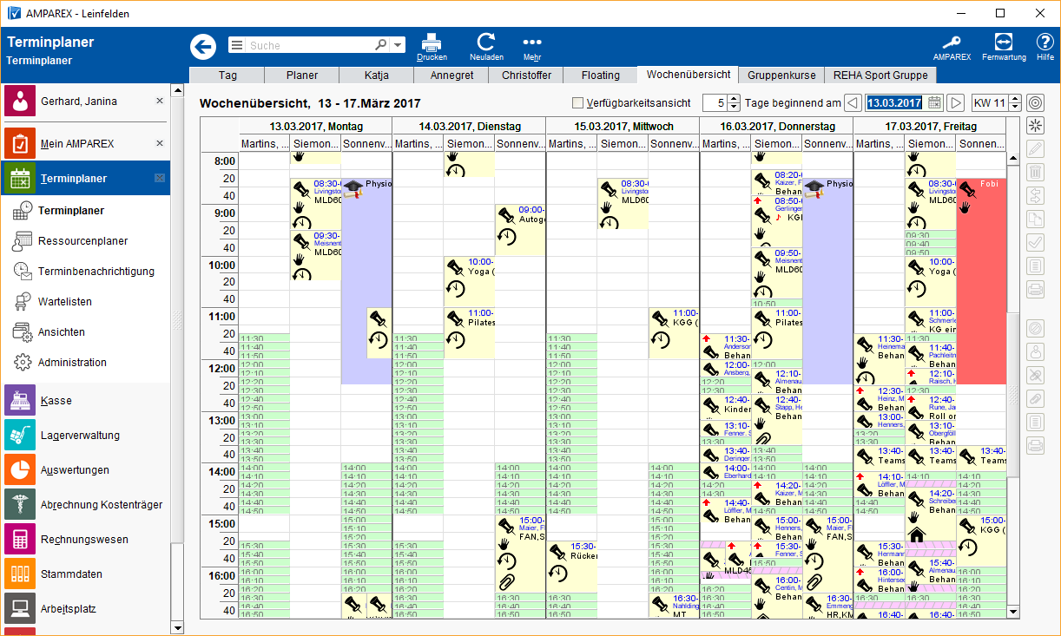Open the Auswertungen pie chart icon

coord(20,470)
